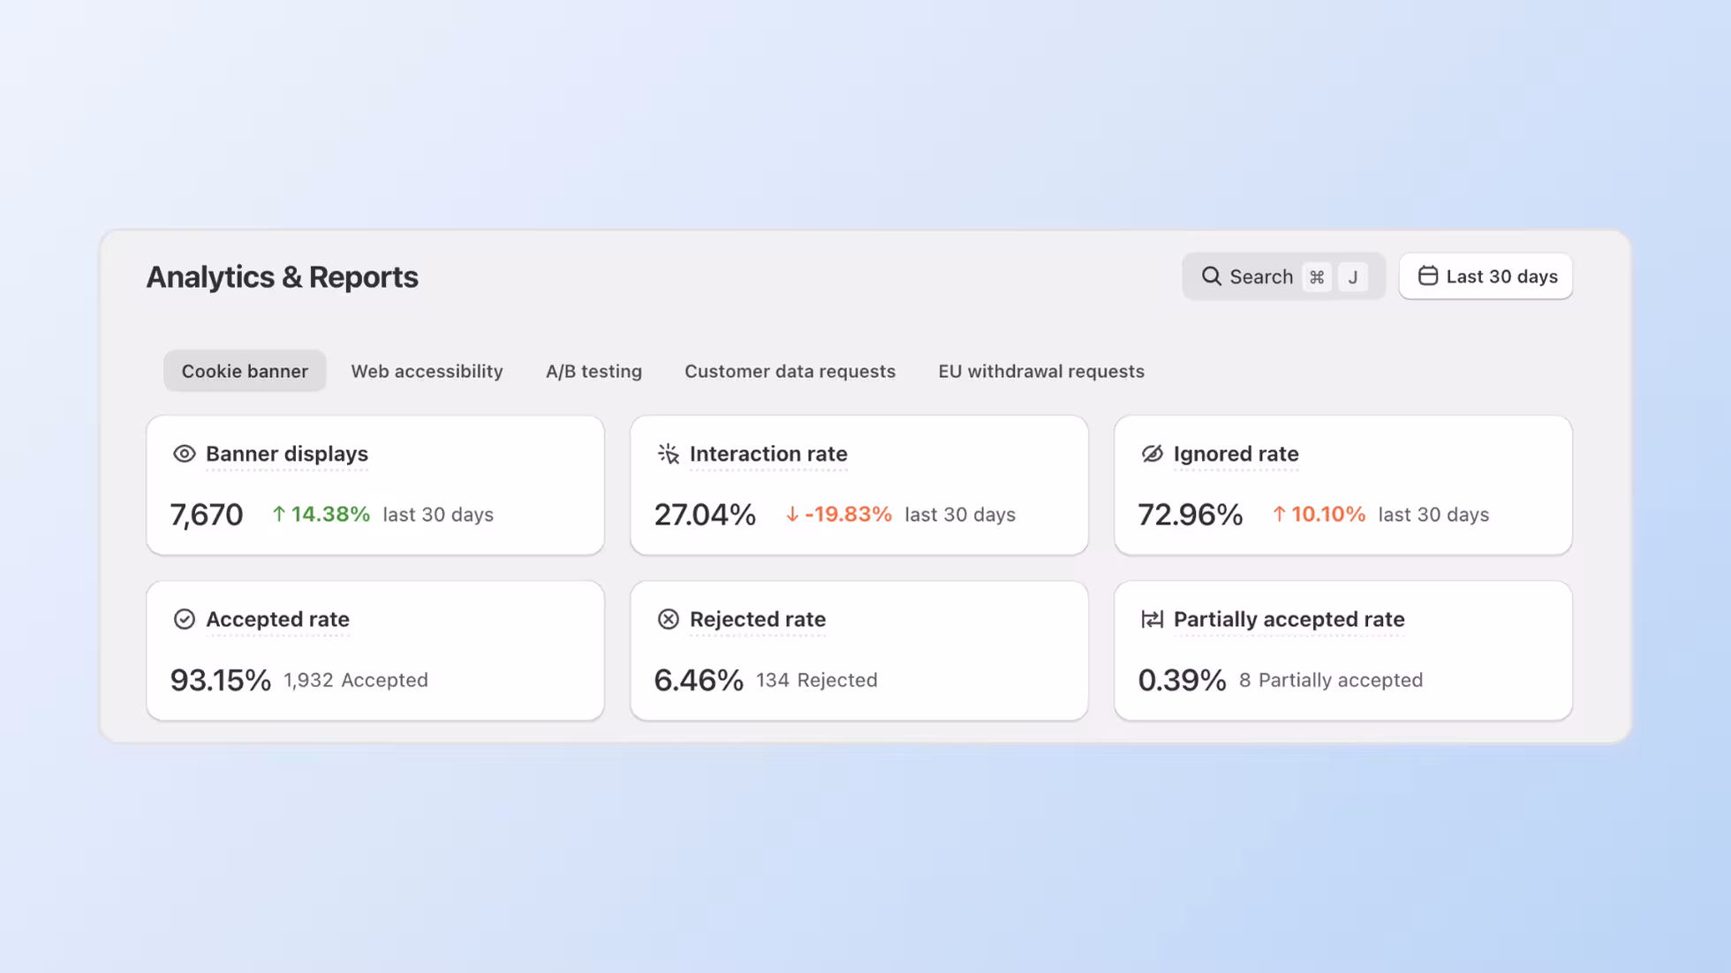
Task: Click the command key badge in Search
Action: (1316, 277)
